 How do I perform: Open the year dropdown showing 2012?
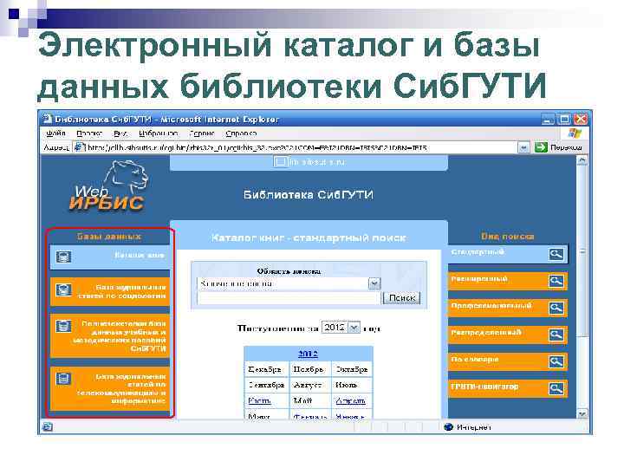(341, 328)
